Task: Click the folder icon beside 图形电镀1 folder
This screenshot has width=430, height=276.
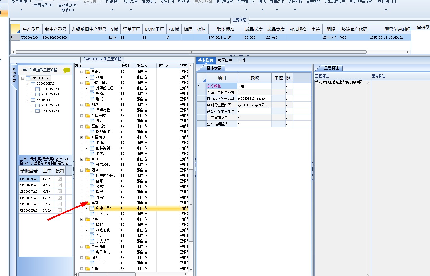Action: click(x=88, y=126)
